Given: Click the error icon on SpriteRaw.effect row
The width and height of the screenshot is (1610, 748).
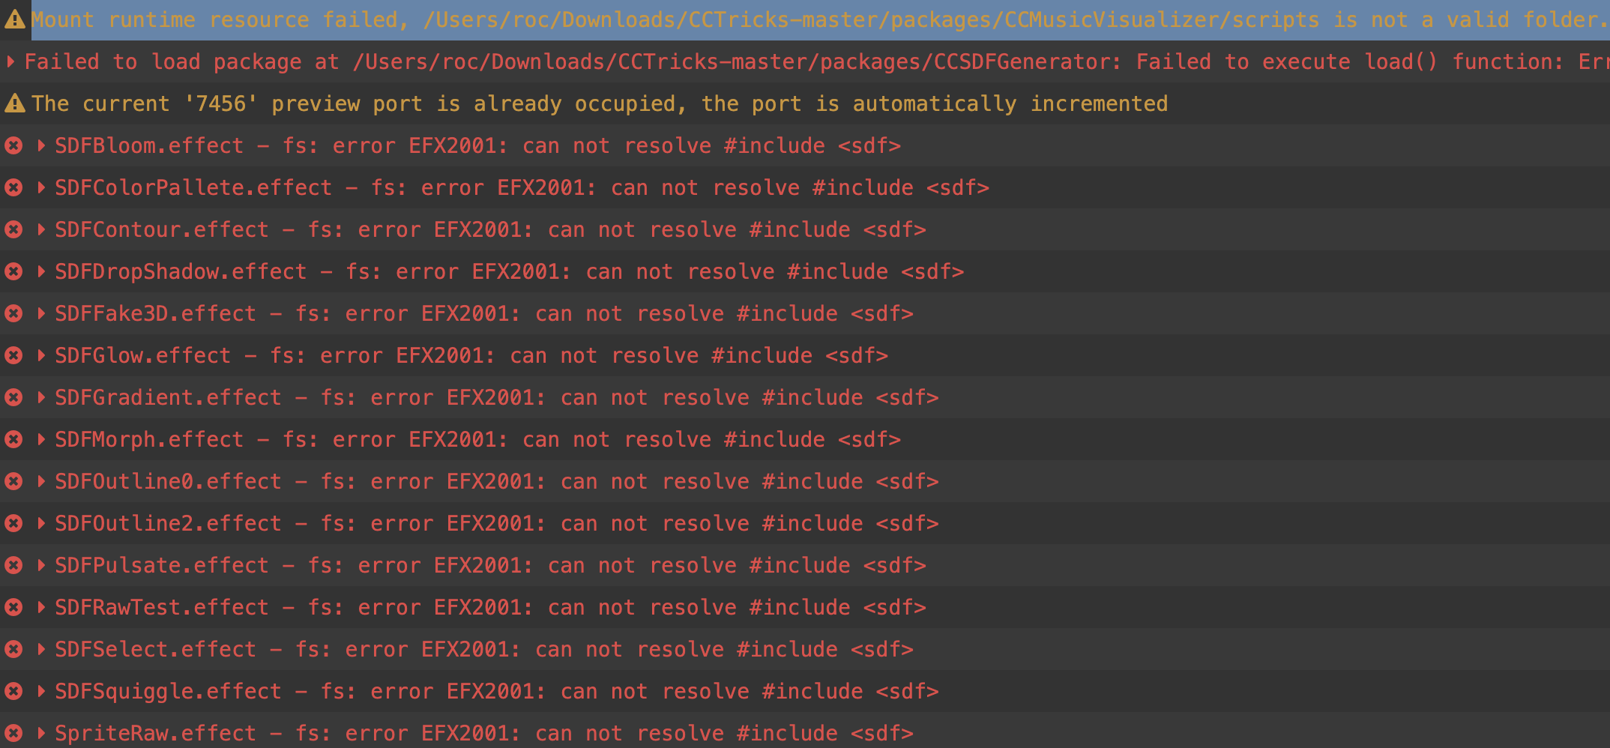Looking at the screenshot, I should [13, 733].
